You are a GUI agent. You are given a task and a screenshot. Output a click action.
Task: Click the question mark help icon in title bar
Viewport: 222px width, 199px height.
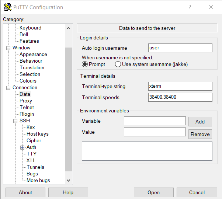coord(190,7)
